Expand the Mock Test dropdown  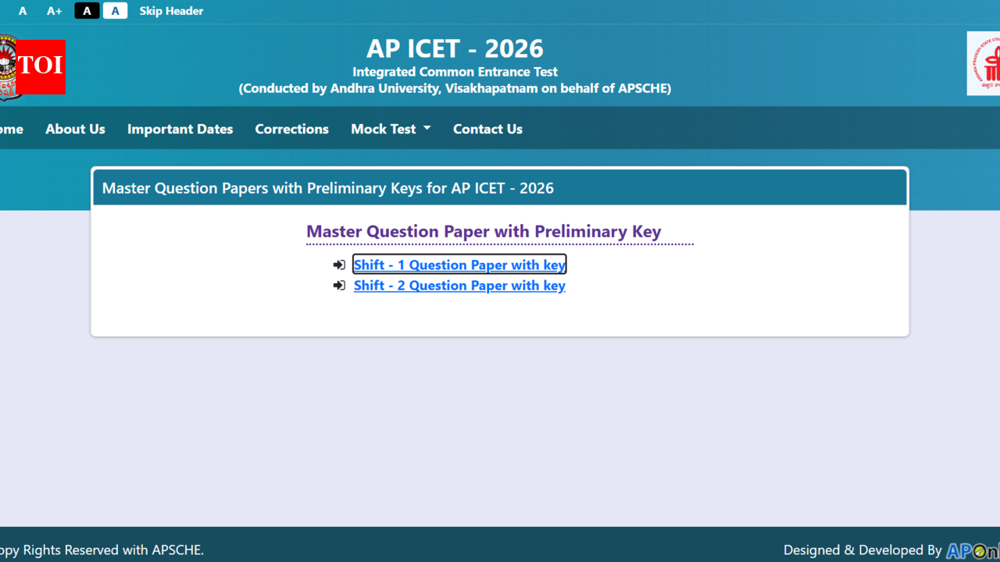(391, 129)
